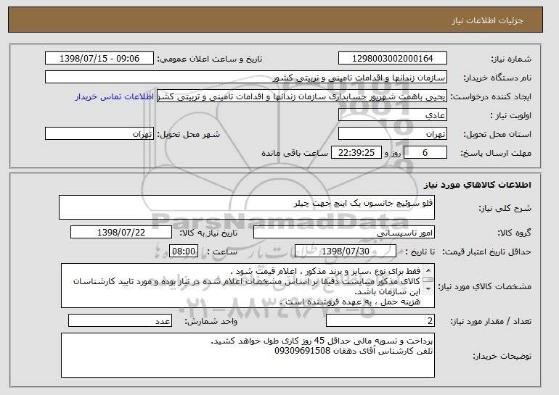Click the توضیحات خریدار text area
This screenshot has height=395, width=559.
tap(248, 355)
